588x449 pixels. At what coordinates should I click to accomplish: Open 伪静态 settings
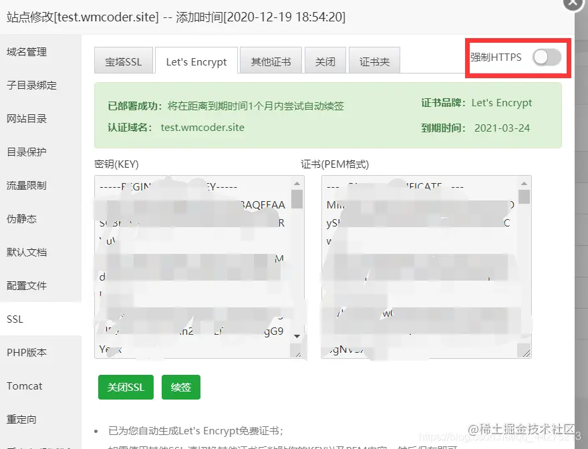[24, 218]
